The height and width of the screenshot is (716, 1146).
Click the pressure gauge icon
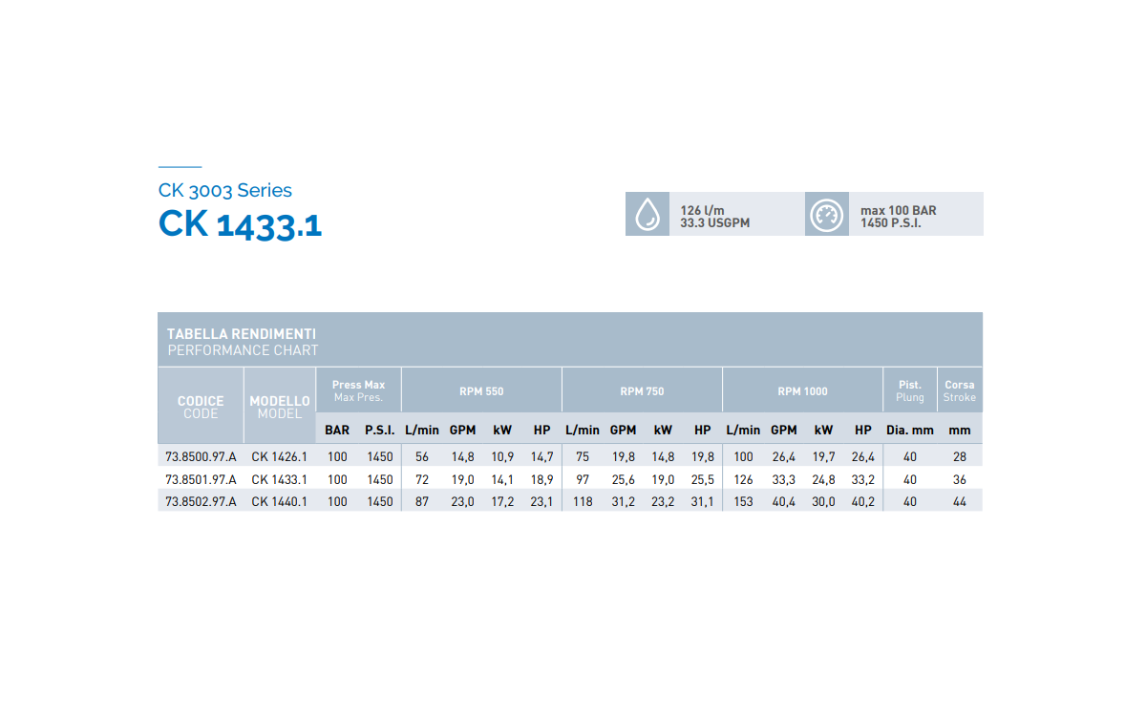click(826, 214)
